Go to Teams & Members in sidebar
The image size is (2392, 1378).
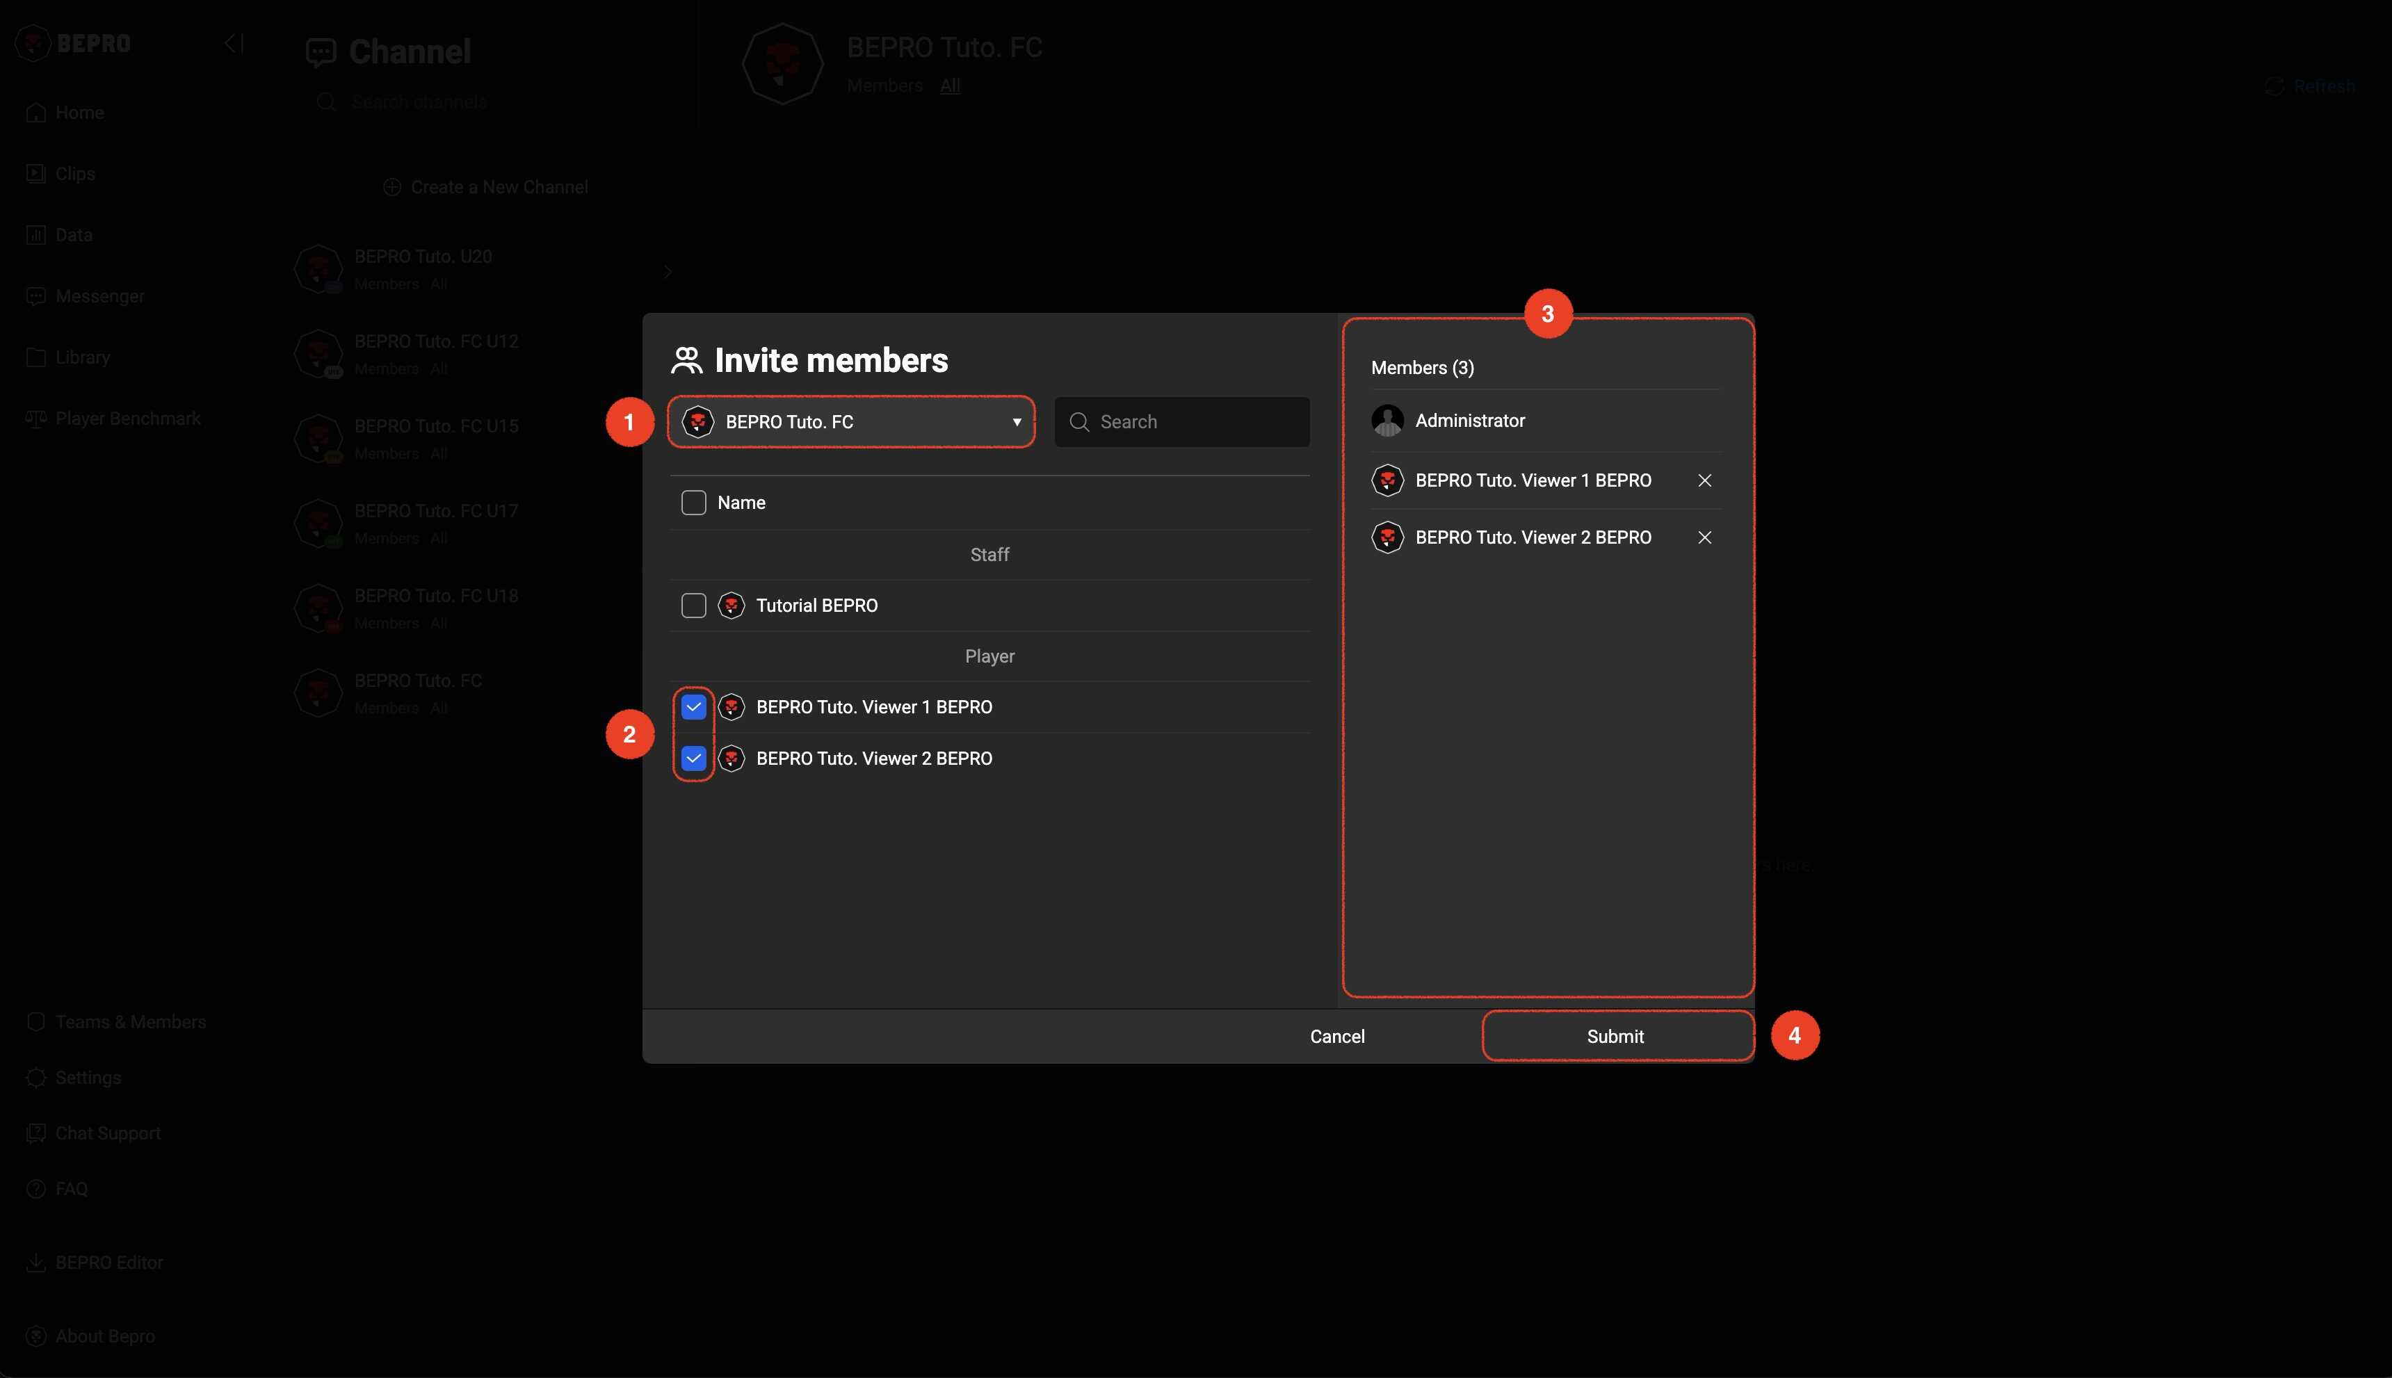pyautogui.click(x=129, y=1022)
